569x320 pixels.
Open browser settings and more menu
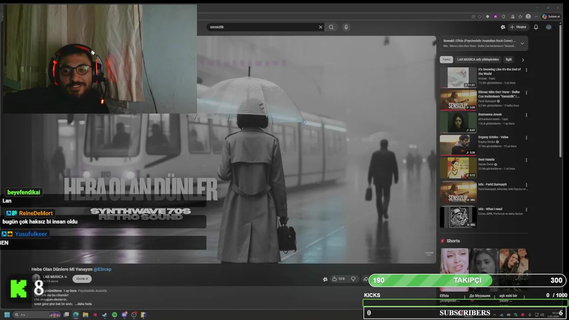[x=536, y=16]
